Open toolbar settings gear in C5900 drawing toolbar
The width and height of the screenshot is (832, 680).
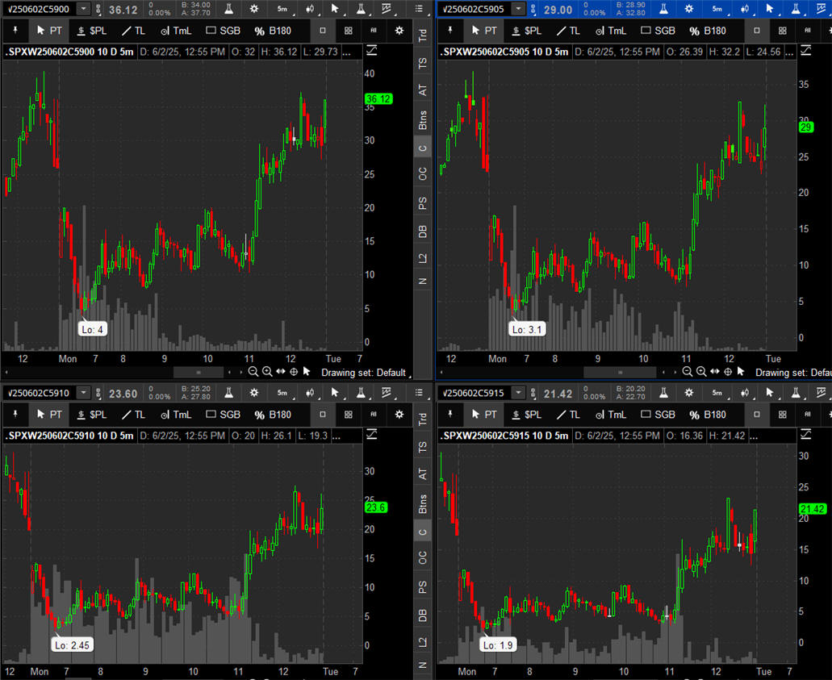[399, 31]
